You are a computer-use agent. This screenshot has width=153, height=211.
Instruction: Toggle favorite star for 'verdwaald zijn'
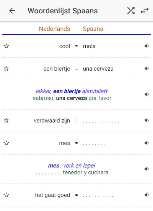pos(7,120)
